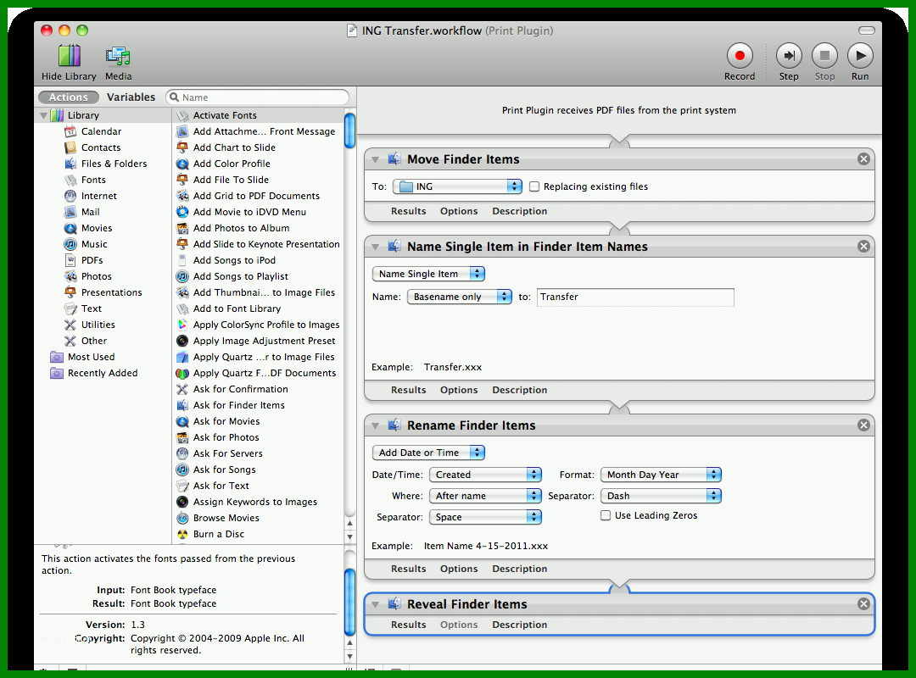Open the To: ING folder dropdown
This screenshot has width=916, height=678.
tap(457, 186)
